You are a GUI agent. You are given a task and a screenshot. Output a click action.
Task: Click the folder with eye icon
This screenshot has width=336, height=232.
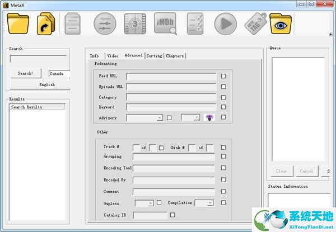[x=280, y=24]
